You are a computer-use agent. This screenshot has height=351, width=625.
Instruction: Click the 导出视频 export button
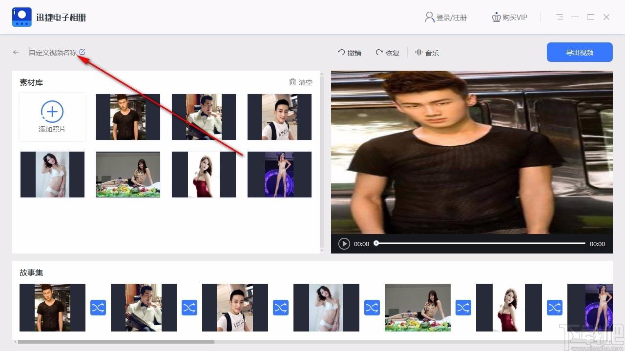[x=580, y=53]
